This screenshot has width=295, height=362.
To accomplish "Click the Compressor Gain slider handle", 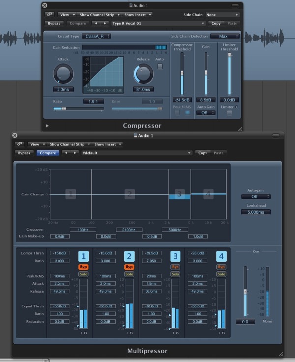I will [206, 73].
